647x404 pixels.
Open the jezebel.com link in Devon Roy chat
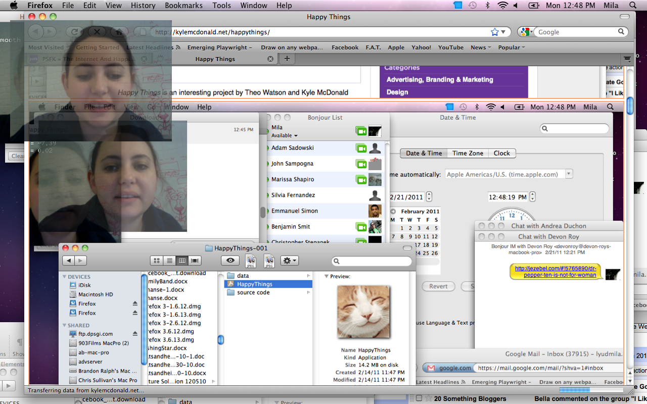pos(556,272)
